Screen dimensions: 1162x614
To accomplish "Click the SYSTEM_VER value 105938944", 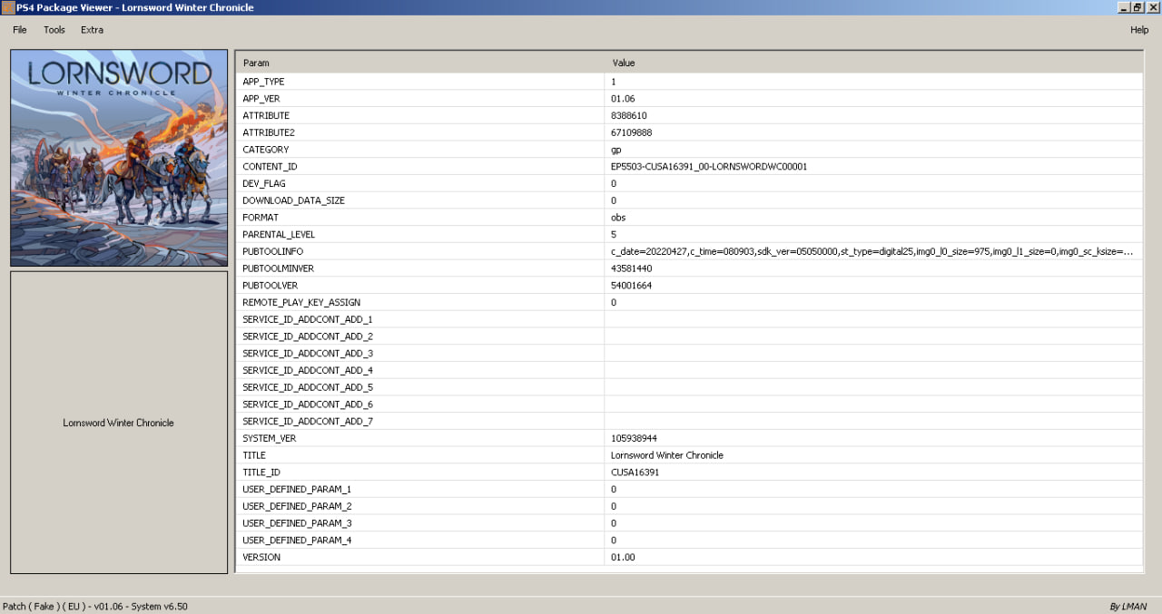I will (x=634, y=438).
